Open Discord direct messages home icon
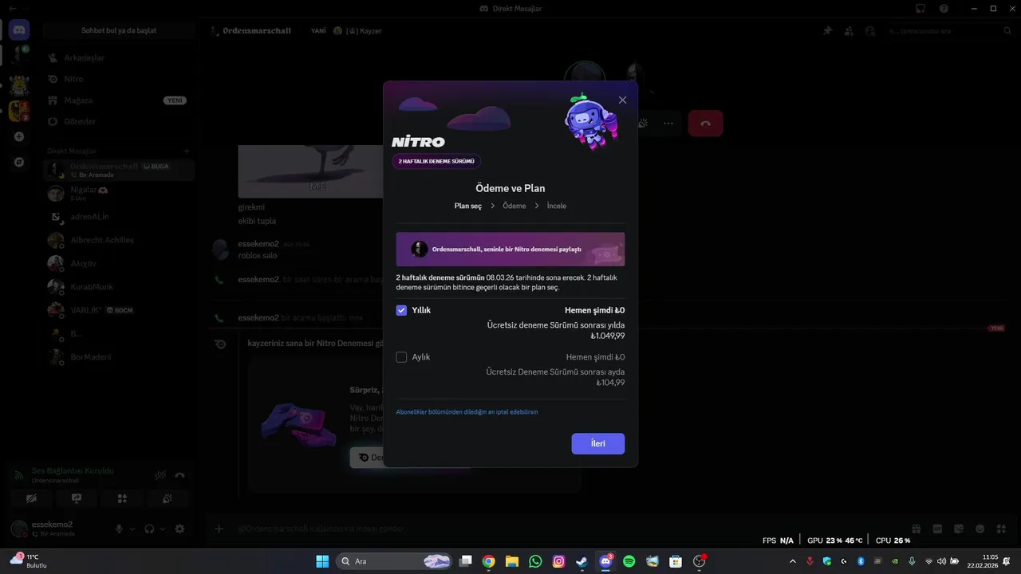The width and height of the screenshot is (1021, 574). [x=19, y=30]
